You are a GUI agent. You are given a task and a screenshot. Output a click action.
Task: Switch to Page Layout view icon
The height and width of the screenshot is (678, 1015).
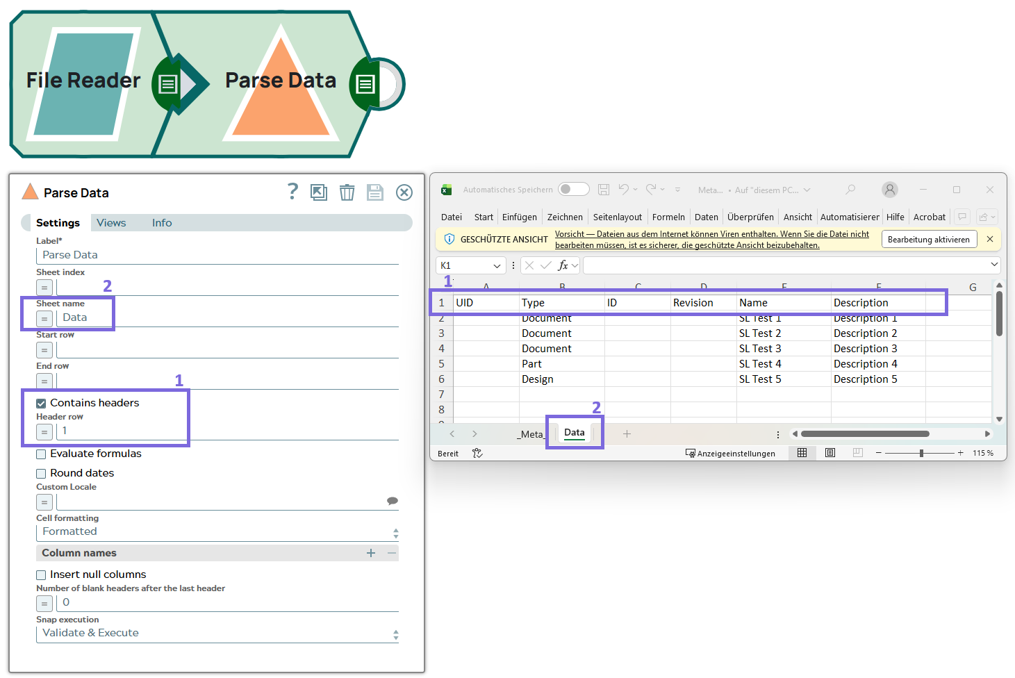830,453
